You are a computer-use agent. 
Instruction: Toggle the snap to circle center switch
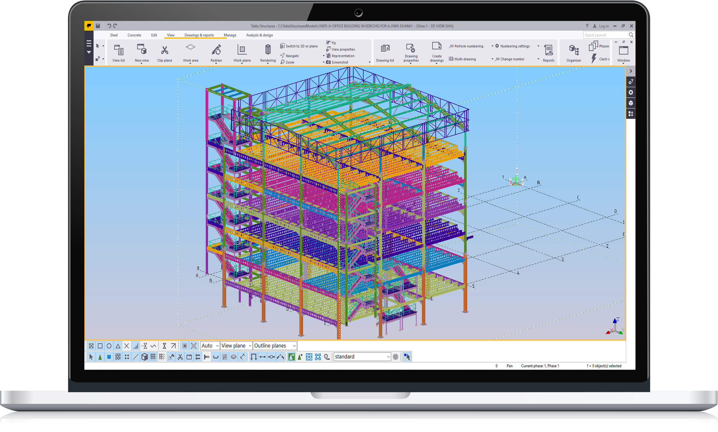click(109, 346)
